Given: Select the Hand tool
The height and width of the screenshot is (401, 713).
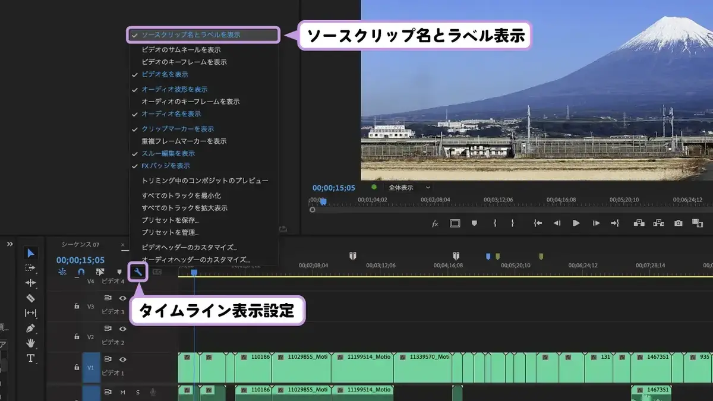Looking at the screenshot, I should pyautogui.click(x=30, y=343).
